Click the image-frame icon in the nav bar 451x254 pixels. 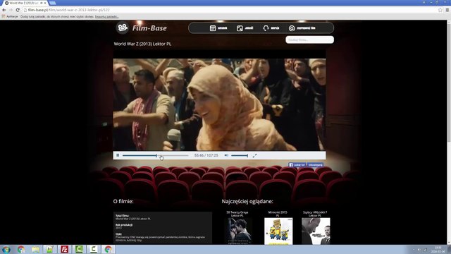240,28
